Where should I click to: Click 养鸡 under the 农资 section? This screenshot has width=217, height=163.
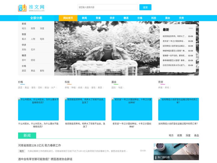167,88
